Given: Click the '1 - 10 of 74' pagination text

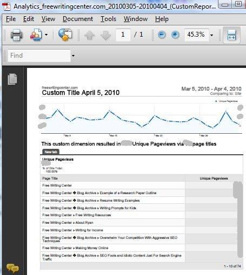Looking at the screenshot, I should pyautogui.click(x=232, y=266).
